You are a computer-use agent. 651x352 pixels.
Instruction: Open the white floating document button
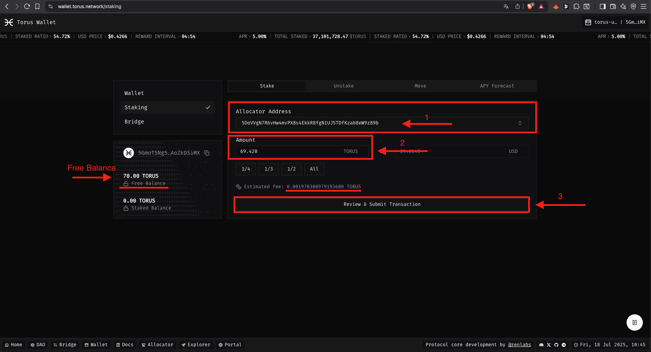click(x=634, y=322)
